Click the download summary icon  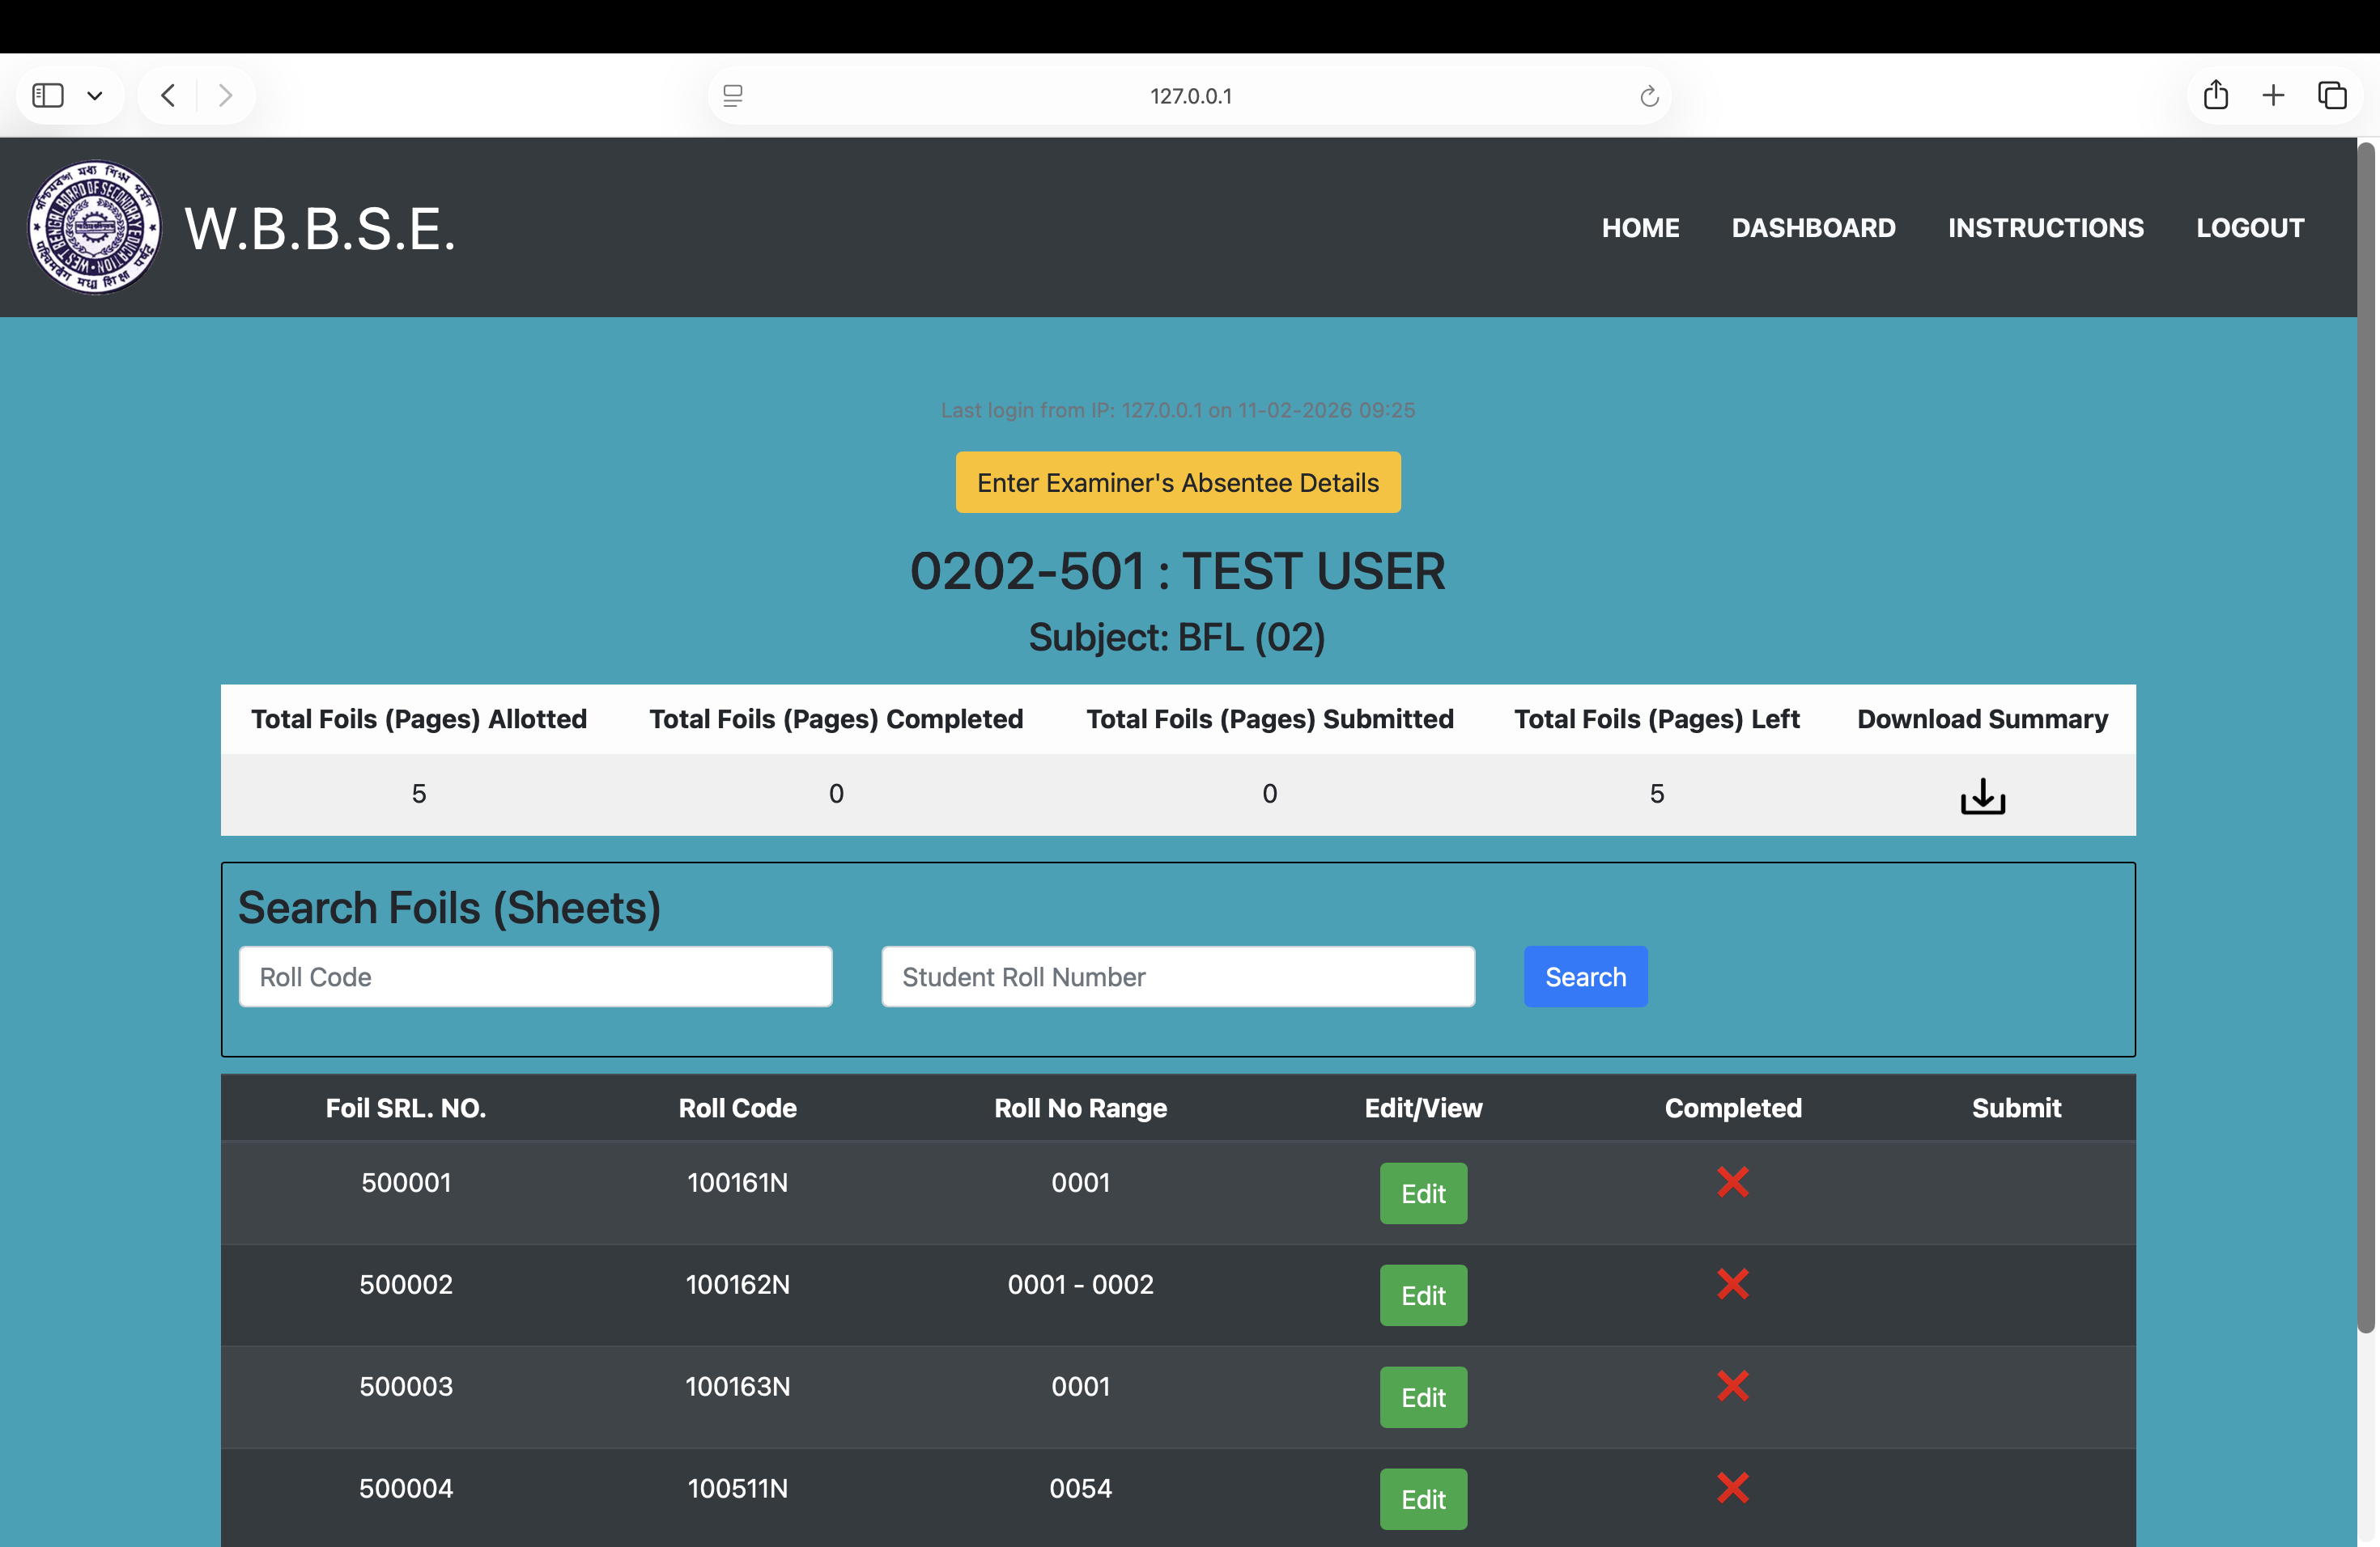point(1982,796)
